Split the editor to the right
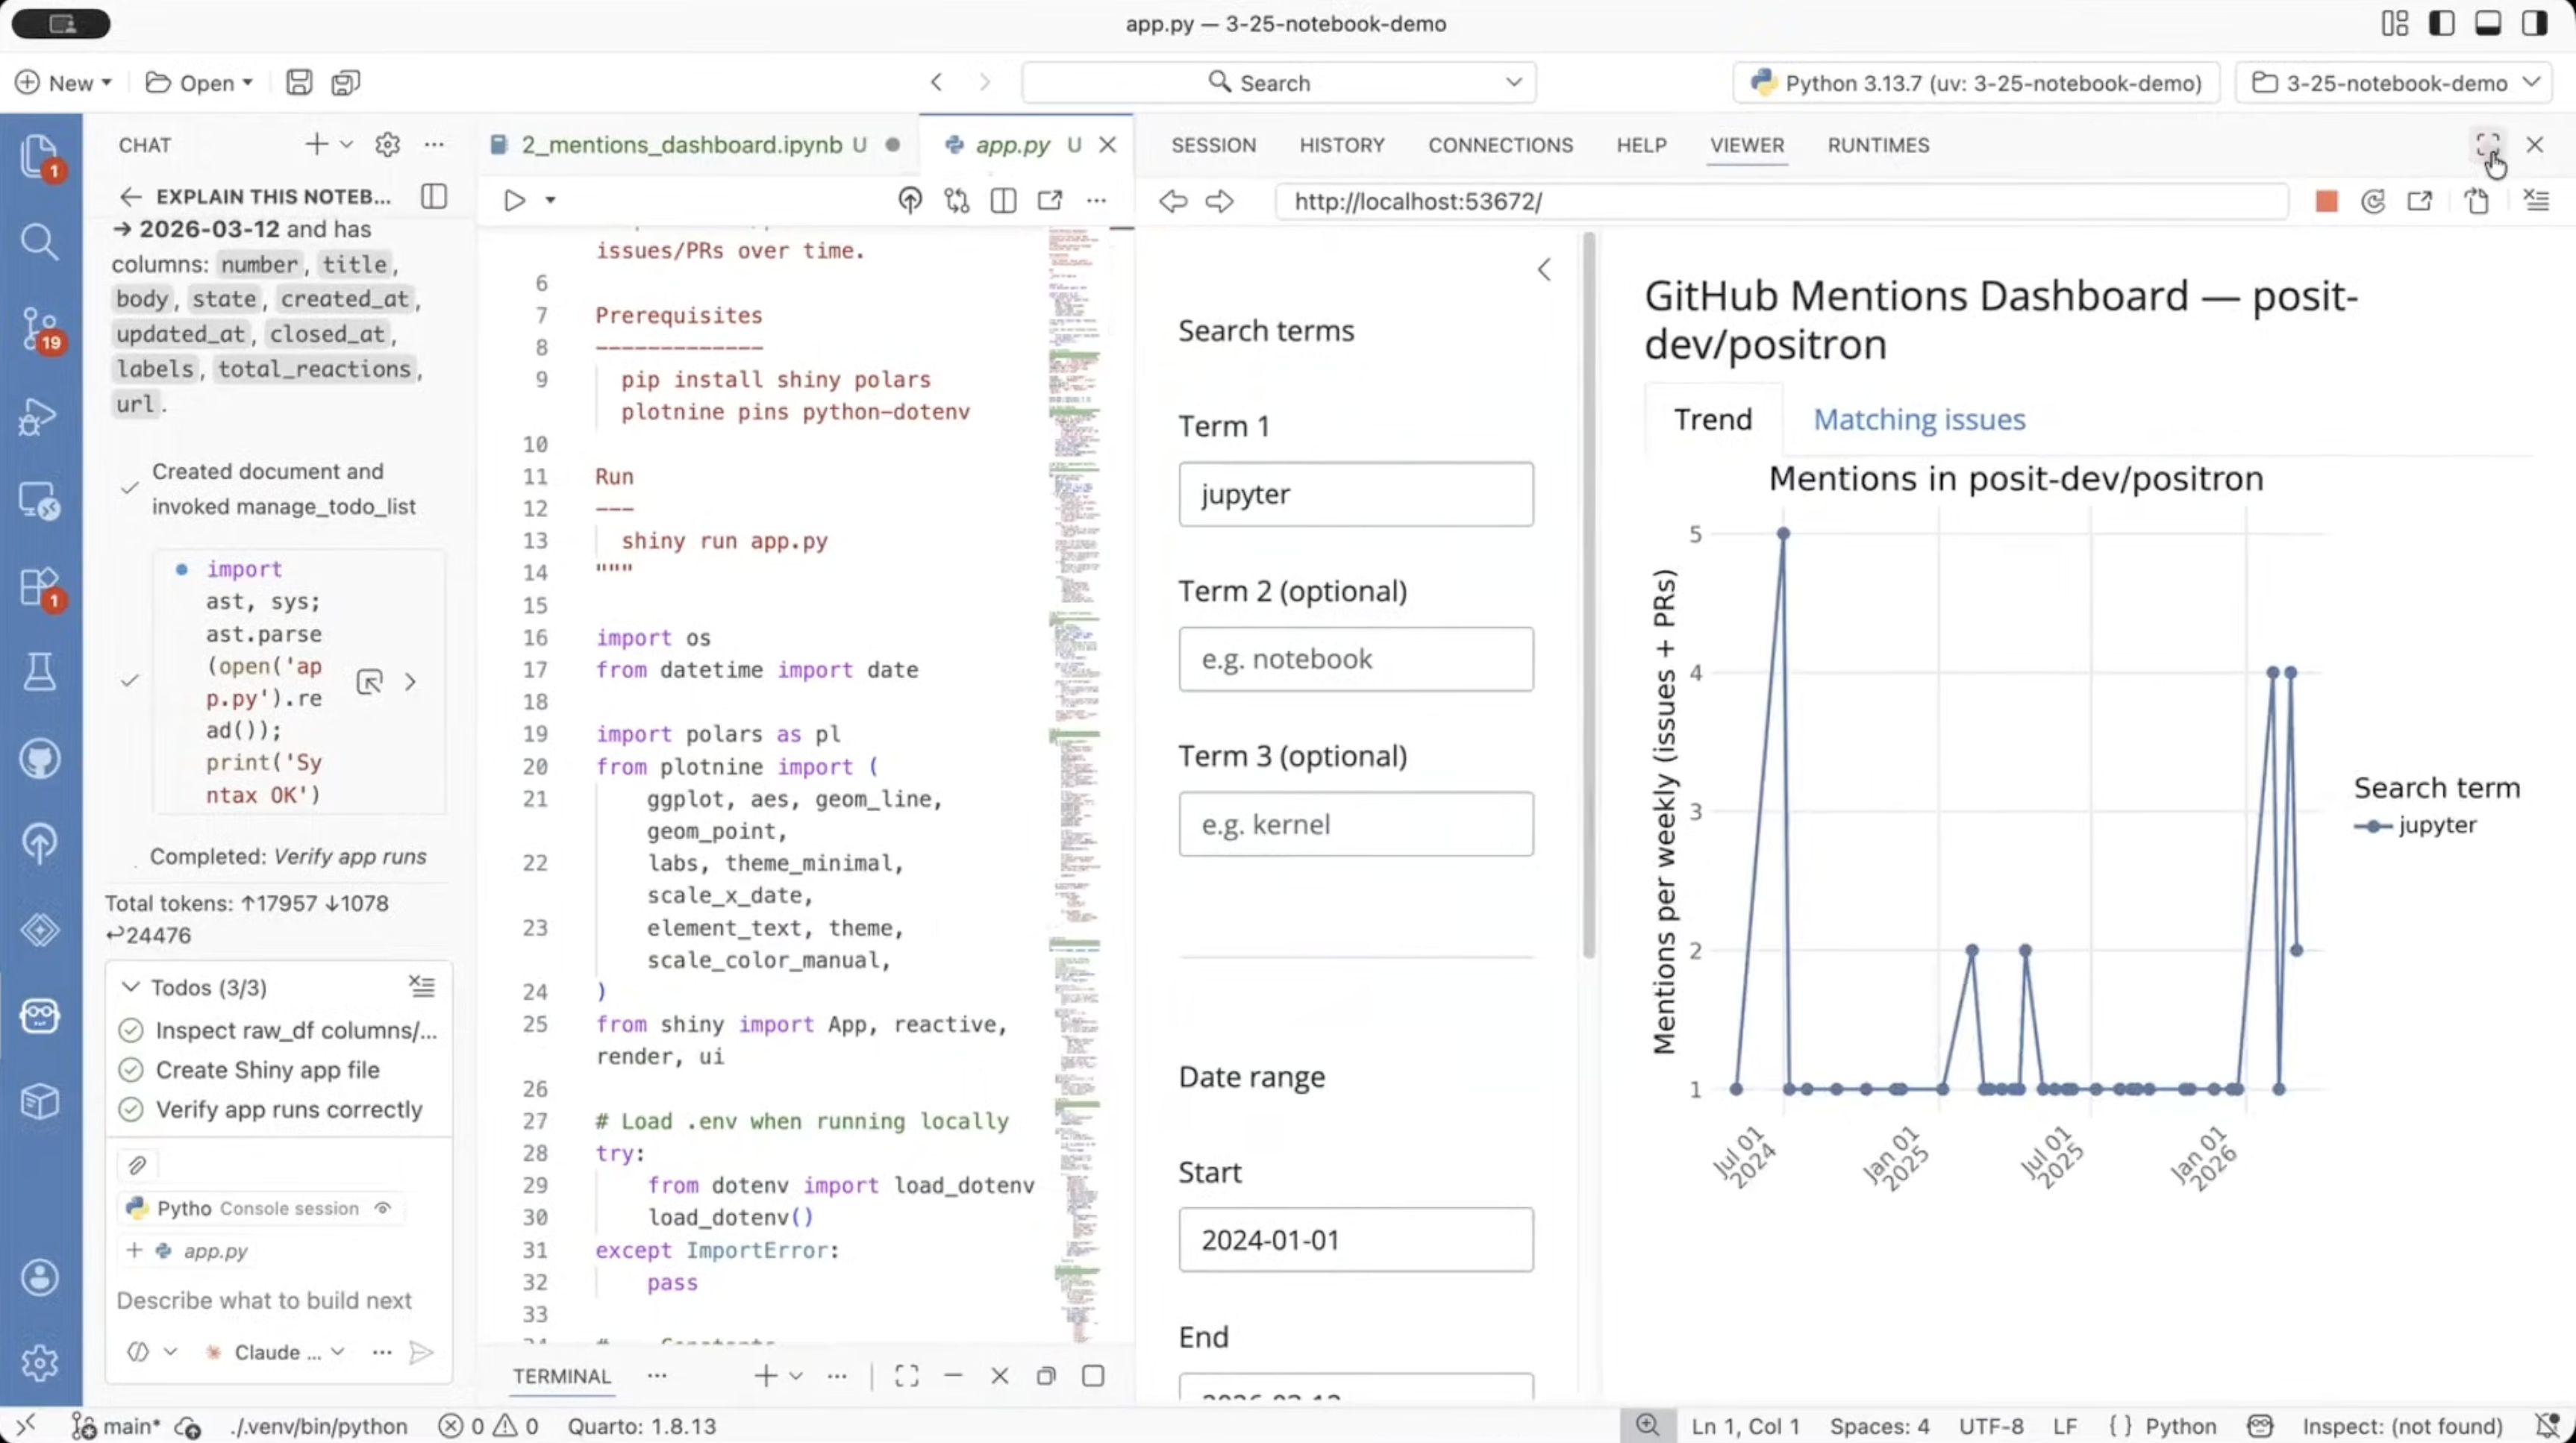The width and height of the screenshot is (2576, 1443). (1003, 200)
